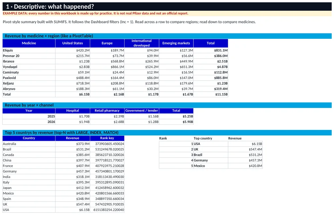Viewport: 334px width, 215px height.
Task: Click the 2025 hospital cell $1.70B
Action: pyautogui.click(x=72, y=116)
